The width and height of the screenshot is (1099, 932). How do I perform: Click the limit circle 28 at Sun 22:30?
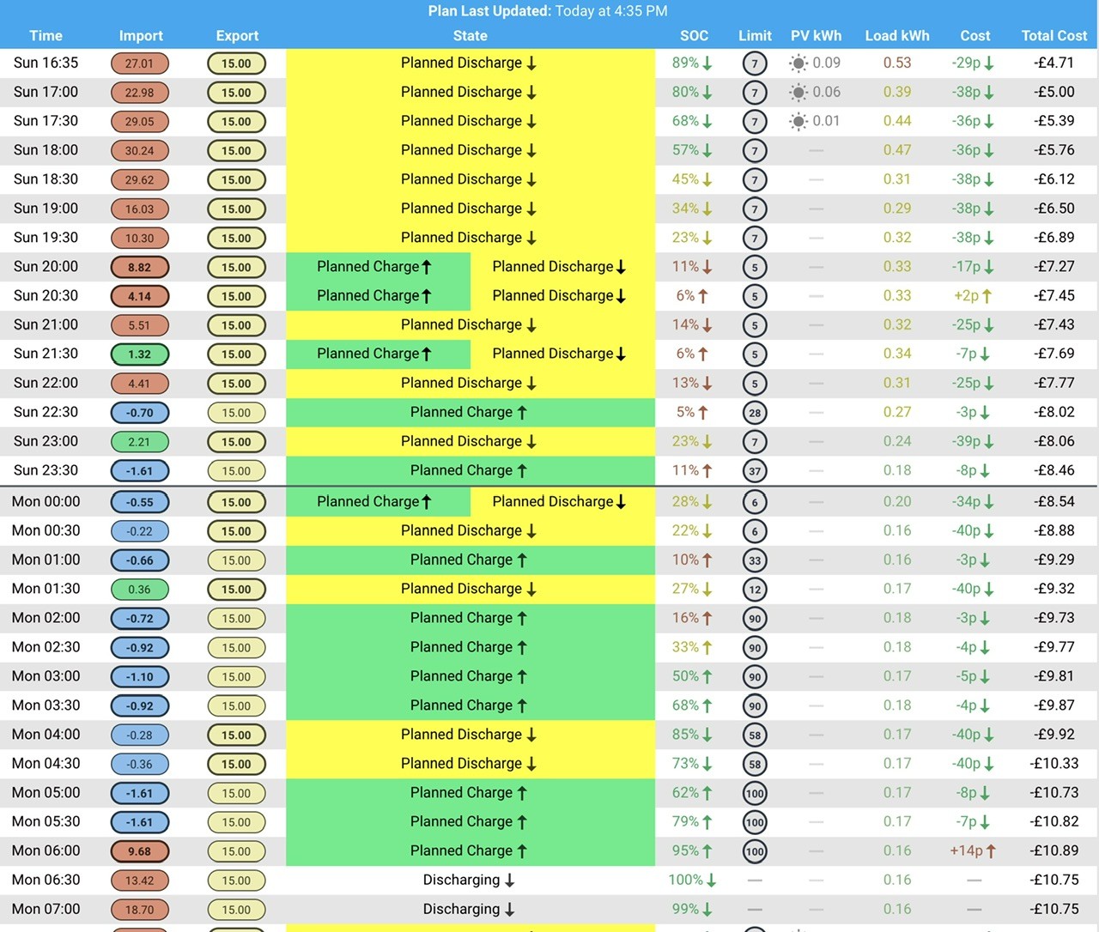[755, 413]
